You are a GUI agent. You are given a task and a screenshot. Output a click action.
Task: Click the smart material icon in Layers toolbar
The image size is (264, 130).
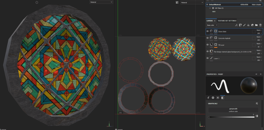(252, 25)
